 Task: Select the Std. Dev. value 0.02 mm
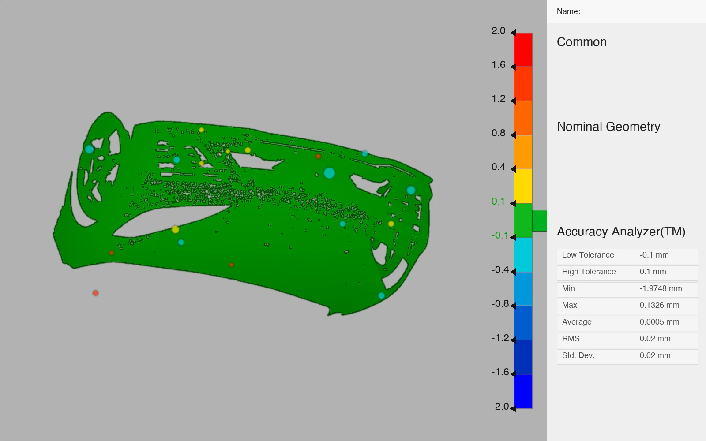[x=655, y=355]
